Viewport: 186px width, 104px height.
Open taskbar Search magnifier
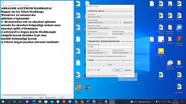click(9, 102)
